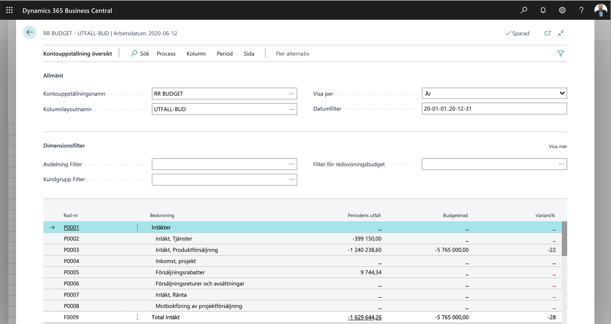Click -399 150,00 utfall value
Viewport: 611px width, 324px height.
pyautogui.click(x=367, y=238)
